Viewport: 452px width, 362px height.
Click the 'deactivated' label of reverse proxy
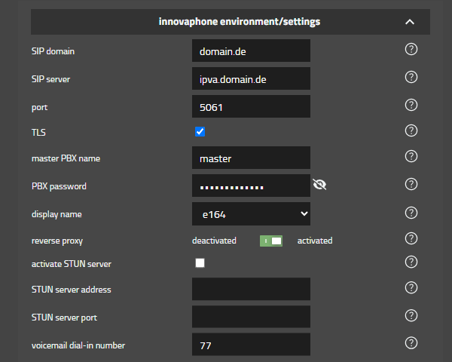click(214, 241)
